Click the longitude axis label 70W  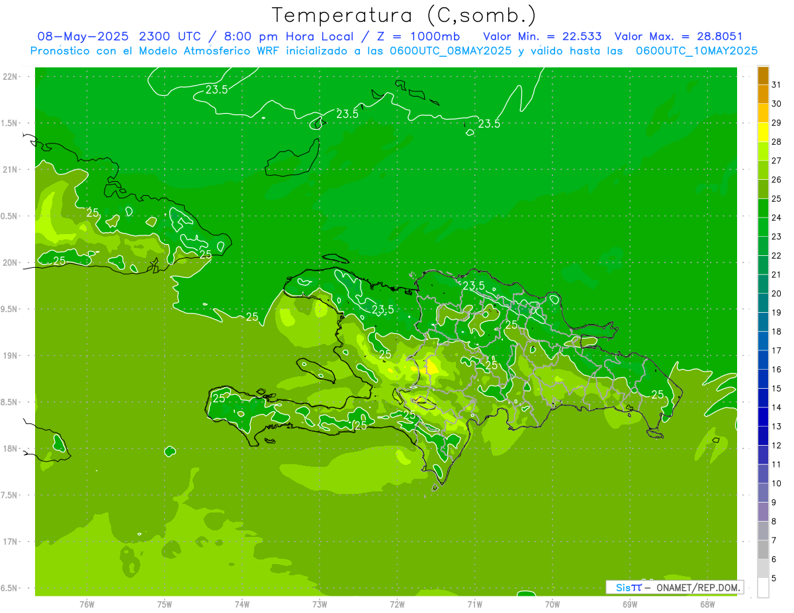(x=552, y=604)
